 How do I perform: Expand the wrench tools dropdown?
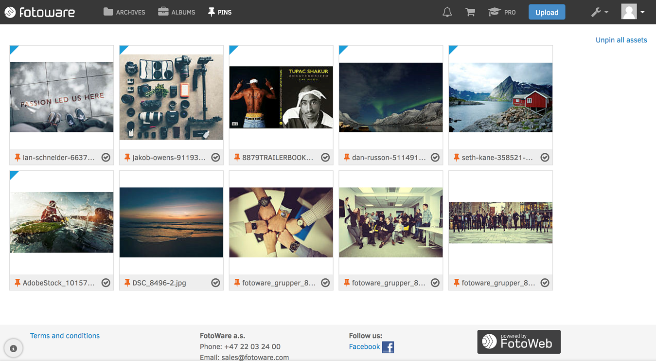[x=600, y=12]
